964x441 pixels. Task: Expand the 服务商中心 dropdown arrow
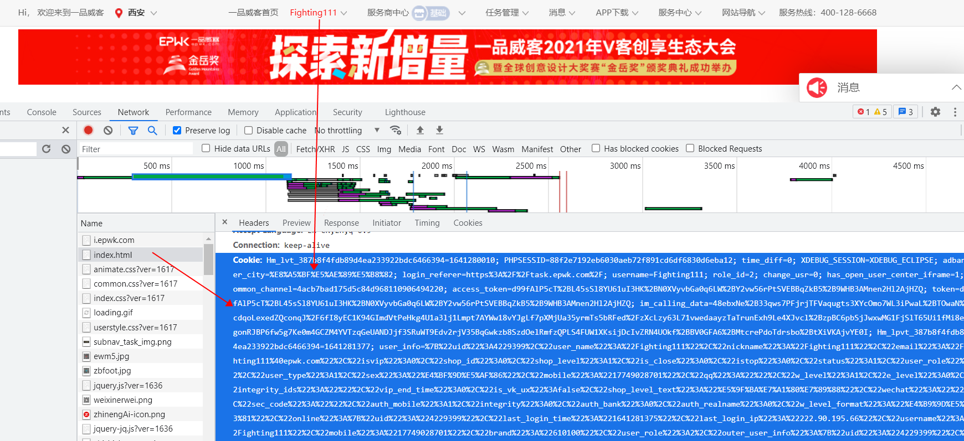(x=462, y=13)
